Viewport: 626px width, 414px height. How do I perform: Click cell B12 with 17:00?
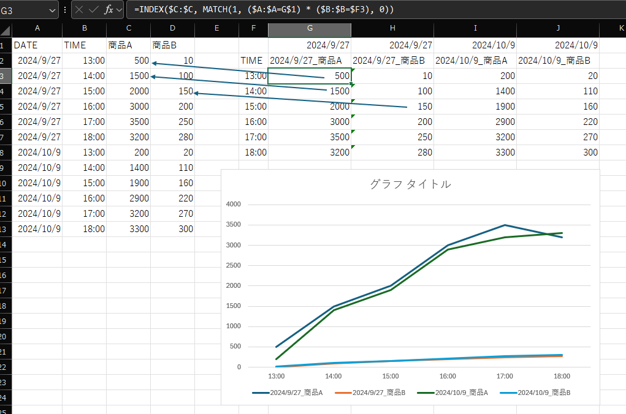click(84, 214)
